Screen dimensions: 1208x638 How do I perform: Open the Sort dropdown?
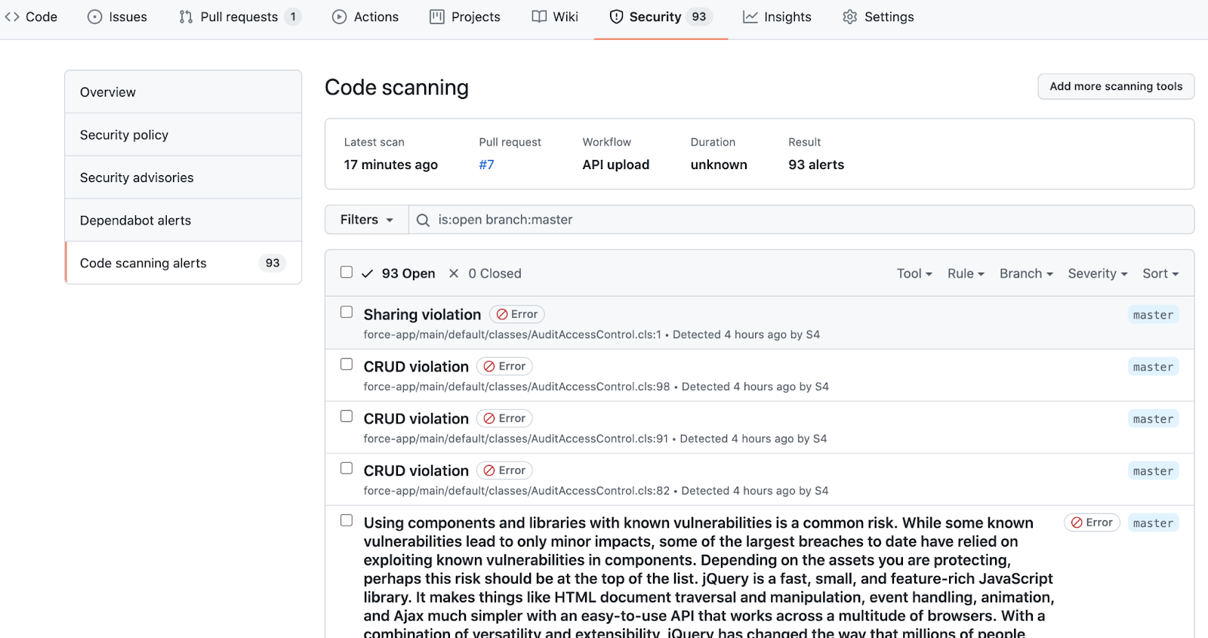[x=1160, y=273]
